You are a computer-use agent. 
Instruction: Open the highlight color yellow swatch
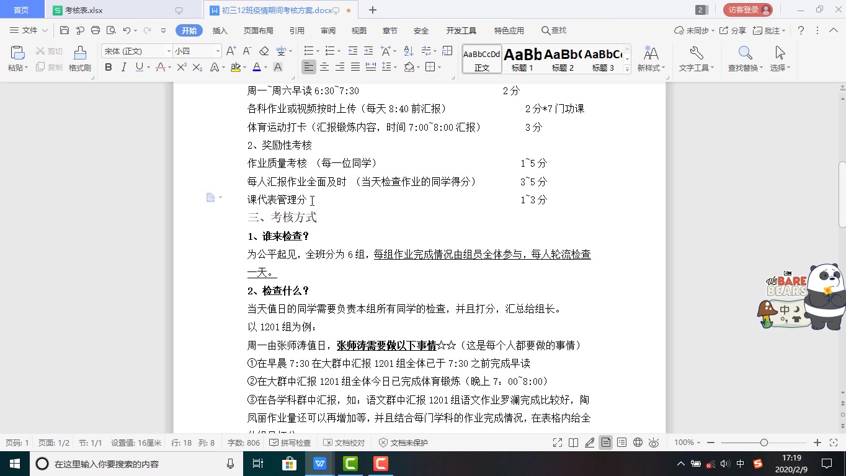pyautogui.click(x=235, y=67)
